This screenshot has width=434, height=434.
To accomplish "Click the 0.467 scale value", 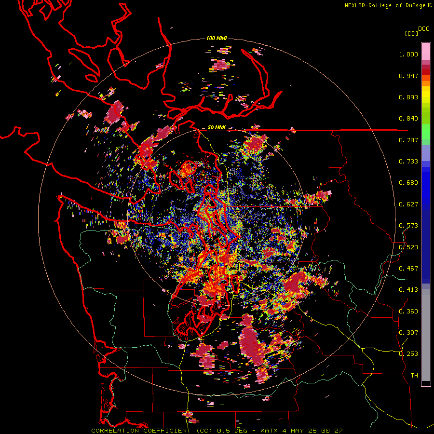I will pos(408,269).
